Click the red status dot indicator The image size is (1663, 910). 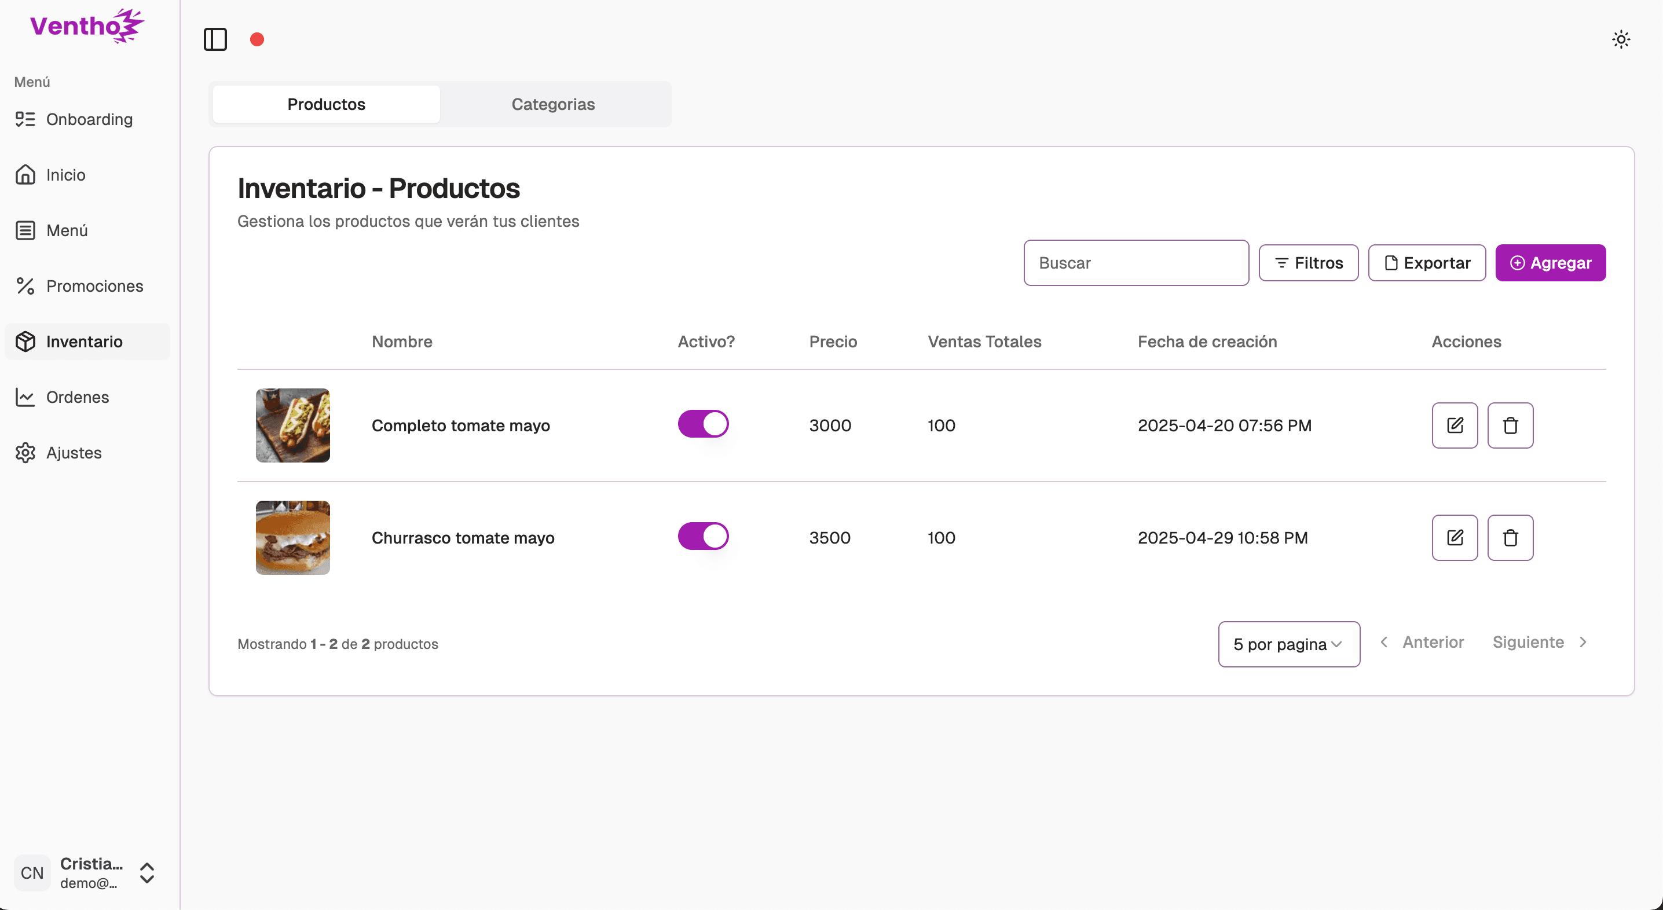coord(257,39)
